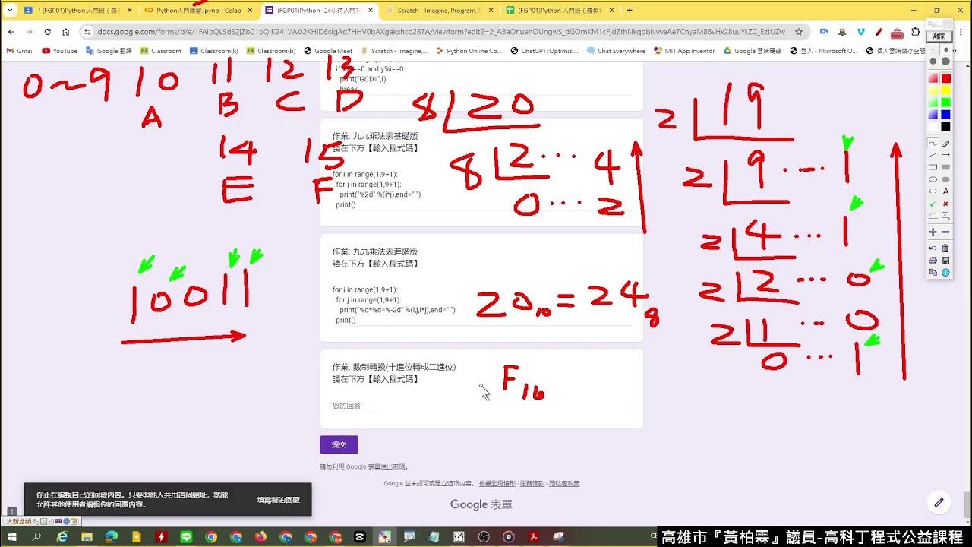This screenshot has width=972, height=547.
Task: Stamp a green check mark tool
Action: (x=933, y=204)
